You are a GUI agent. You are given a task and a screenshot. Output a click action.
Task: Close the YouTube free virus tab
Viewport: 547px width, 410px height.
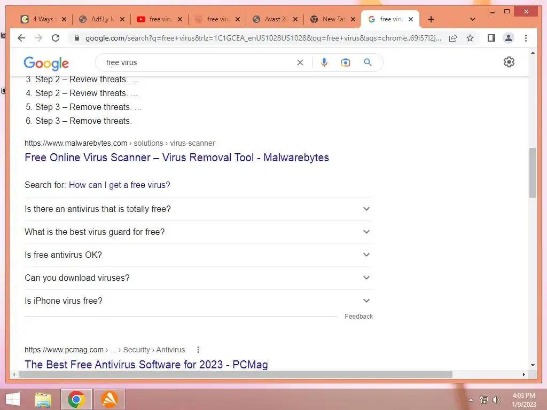pyautogui.click(x=180, y=19)
